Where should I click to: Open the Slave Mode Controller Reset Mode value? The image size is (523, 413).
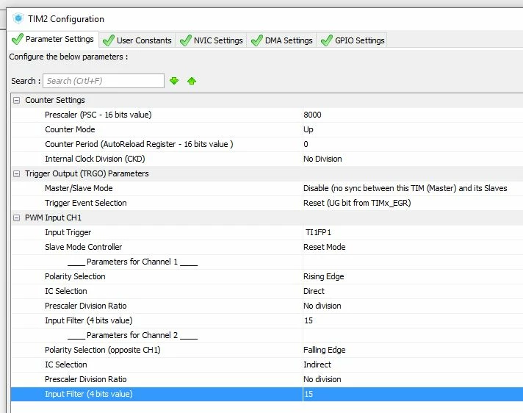[324, 247]
